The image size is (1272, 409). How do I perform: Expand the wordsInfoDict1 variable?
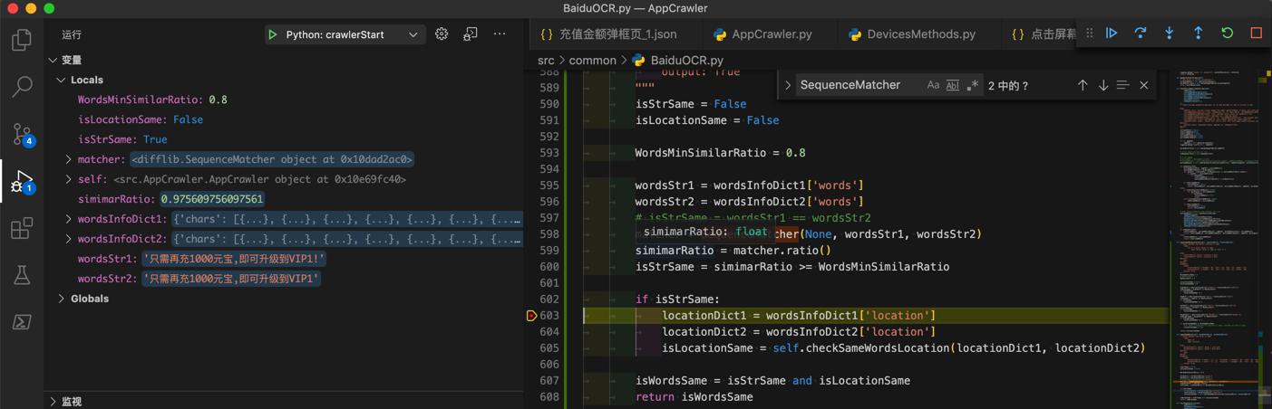pyautogui.click(x=69, y=219)
